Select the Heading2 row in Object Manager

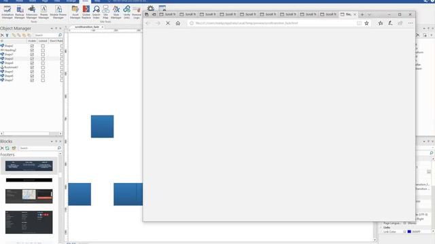point(10,50)
